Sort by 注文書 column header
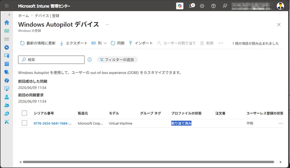This screenshot has height=168, width=290. [x=220, y=113]
